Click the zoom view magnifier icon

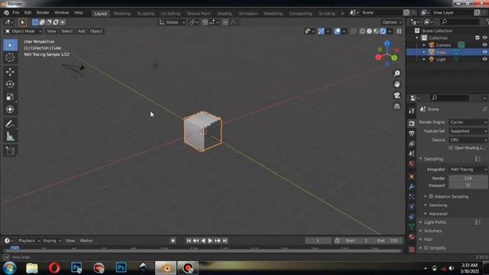[x=397, y=73]
